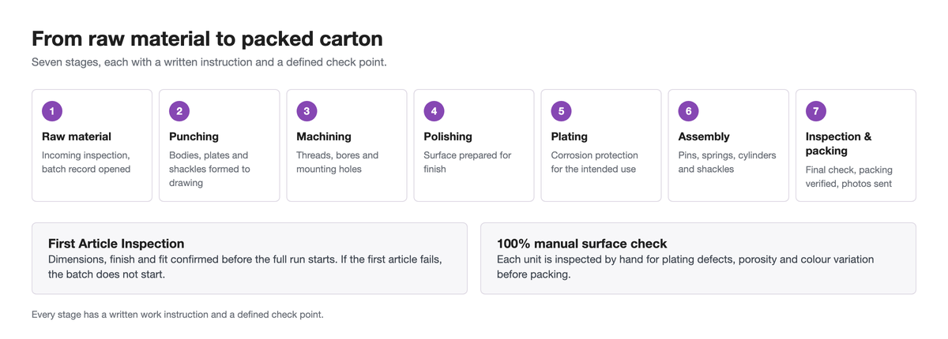Screen dimensions: 948x339
Task: Click the step 6 Assembly badge
Action: (688, 111)
